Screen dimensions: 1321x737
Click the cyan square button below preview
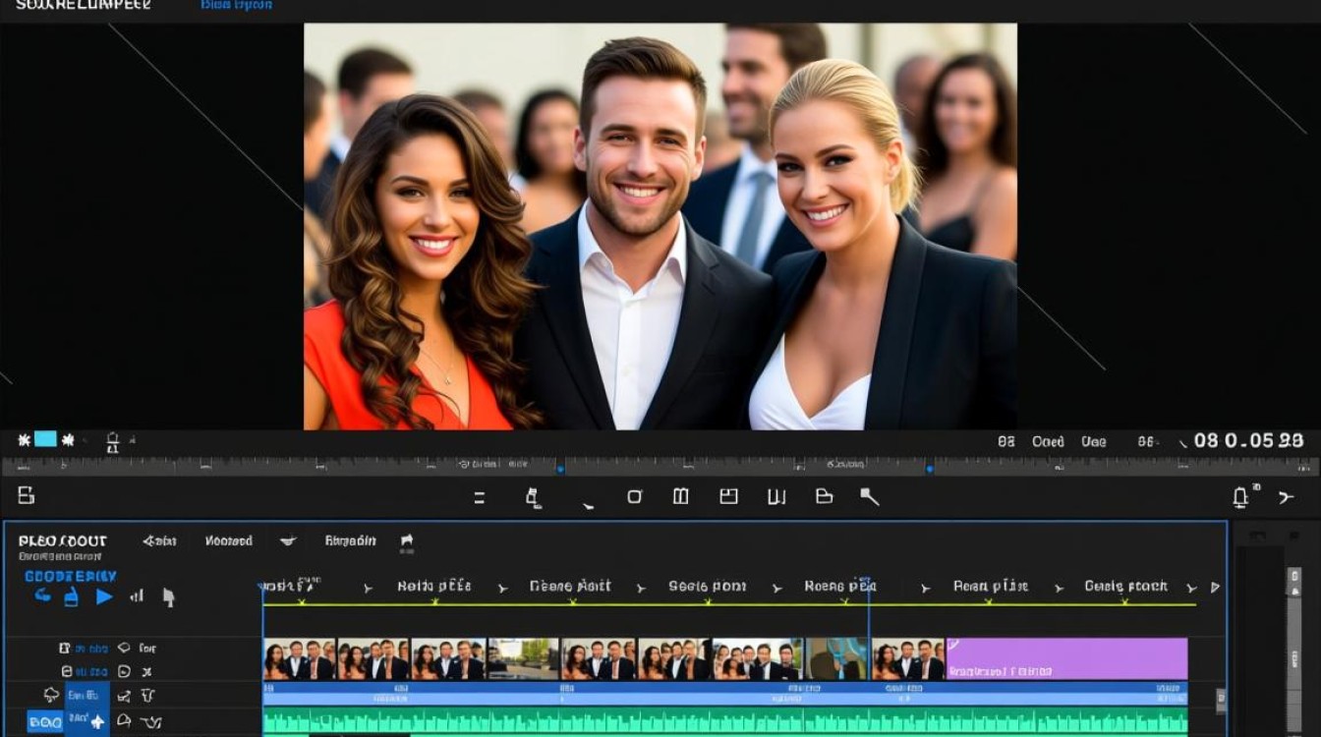[x=45, y=439]
